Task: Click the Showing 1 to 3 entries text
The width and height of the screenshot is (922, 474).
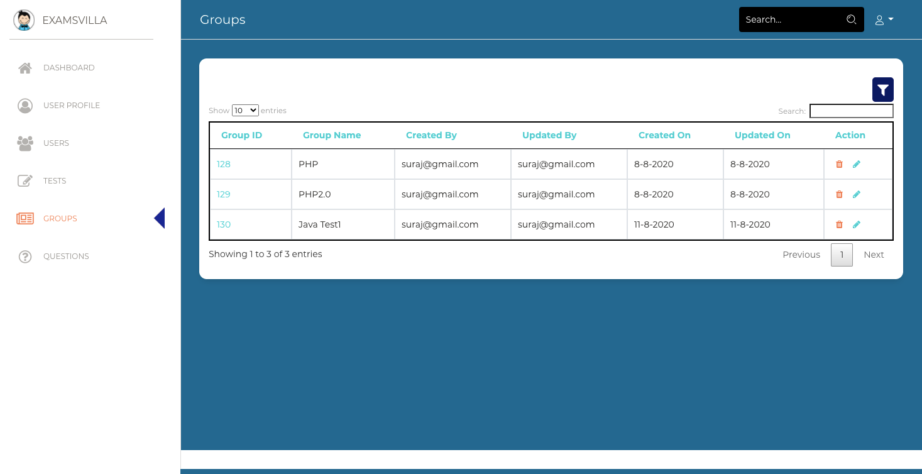Action: point(265,254)
